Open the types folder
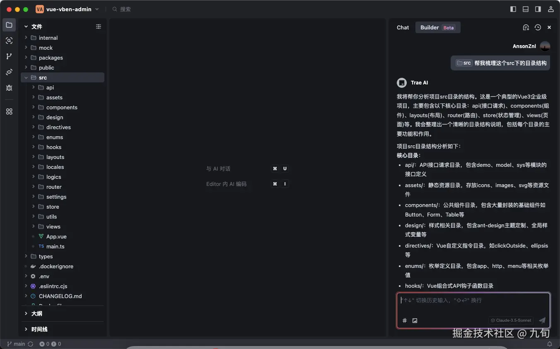 [63, 256]
